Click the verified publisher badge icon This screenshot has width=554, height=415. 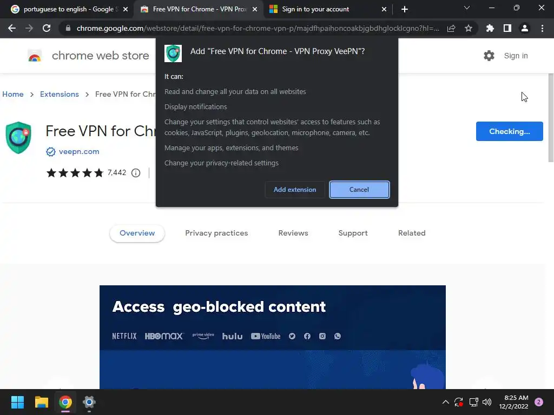click(51, 152)
